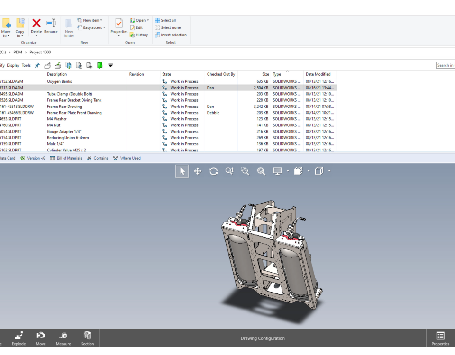Image resolution: width=455 pixels, height=355 pixels.
Task: Select the Zoom to Area magnifier tool
Action: [x=245, y=171]
